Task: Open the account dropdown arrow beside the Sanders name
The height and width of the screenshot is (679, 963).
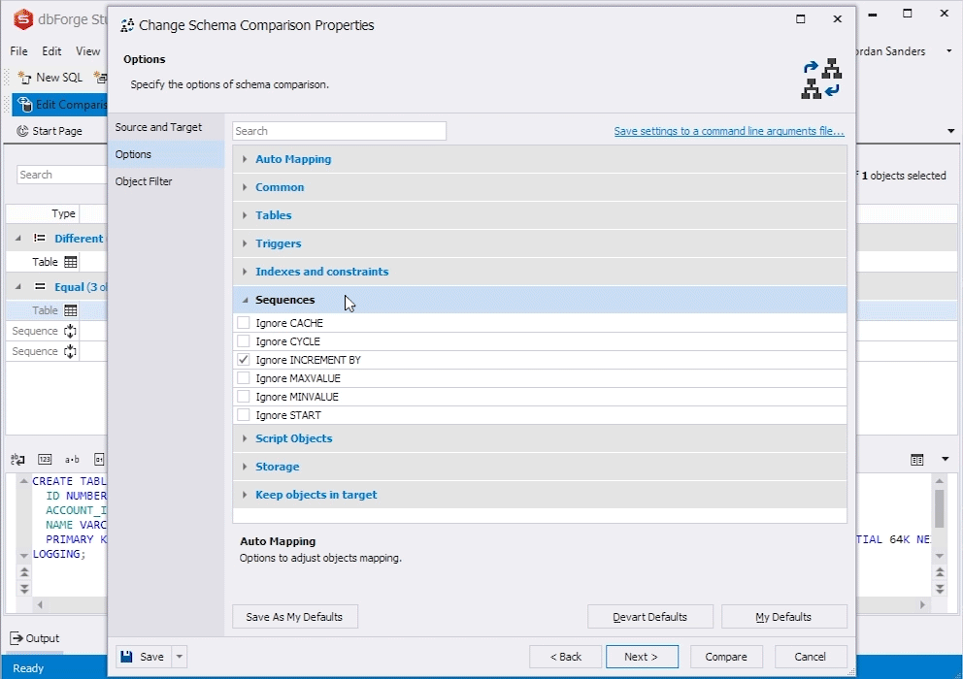Action: pos(948,51)
